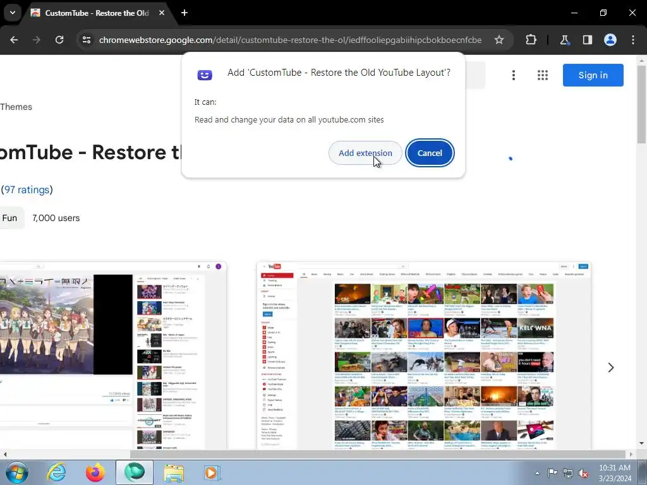Open Web Store more options menu
This screenshot has width=647, height=485.
pos(513,75)
